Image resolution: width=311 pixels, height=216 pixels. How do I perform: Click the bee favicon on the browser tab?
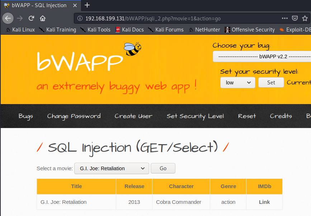tap(7, 5)
